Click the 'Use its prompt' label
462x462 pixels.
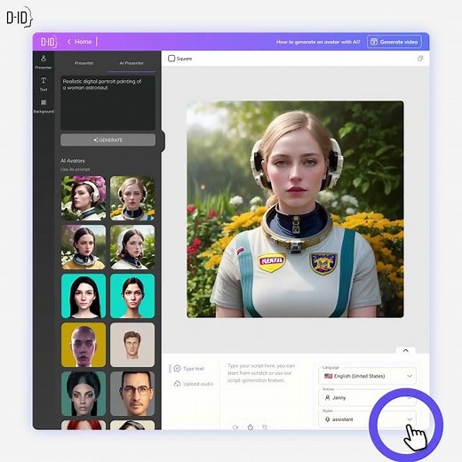tap(75, 169)
